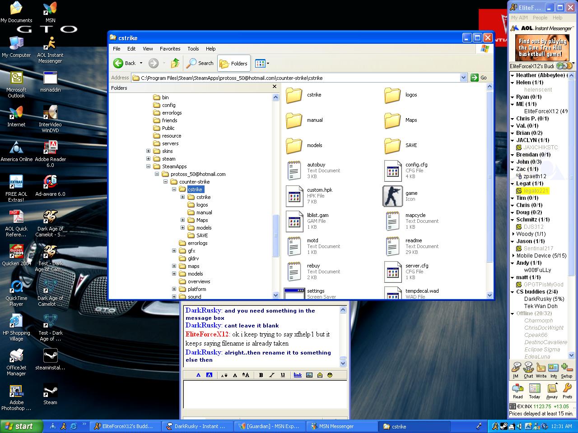Open the People menu in AIM

click(540, 18)
